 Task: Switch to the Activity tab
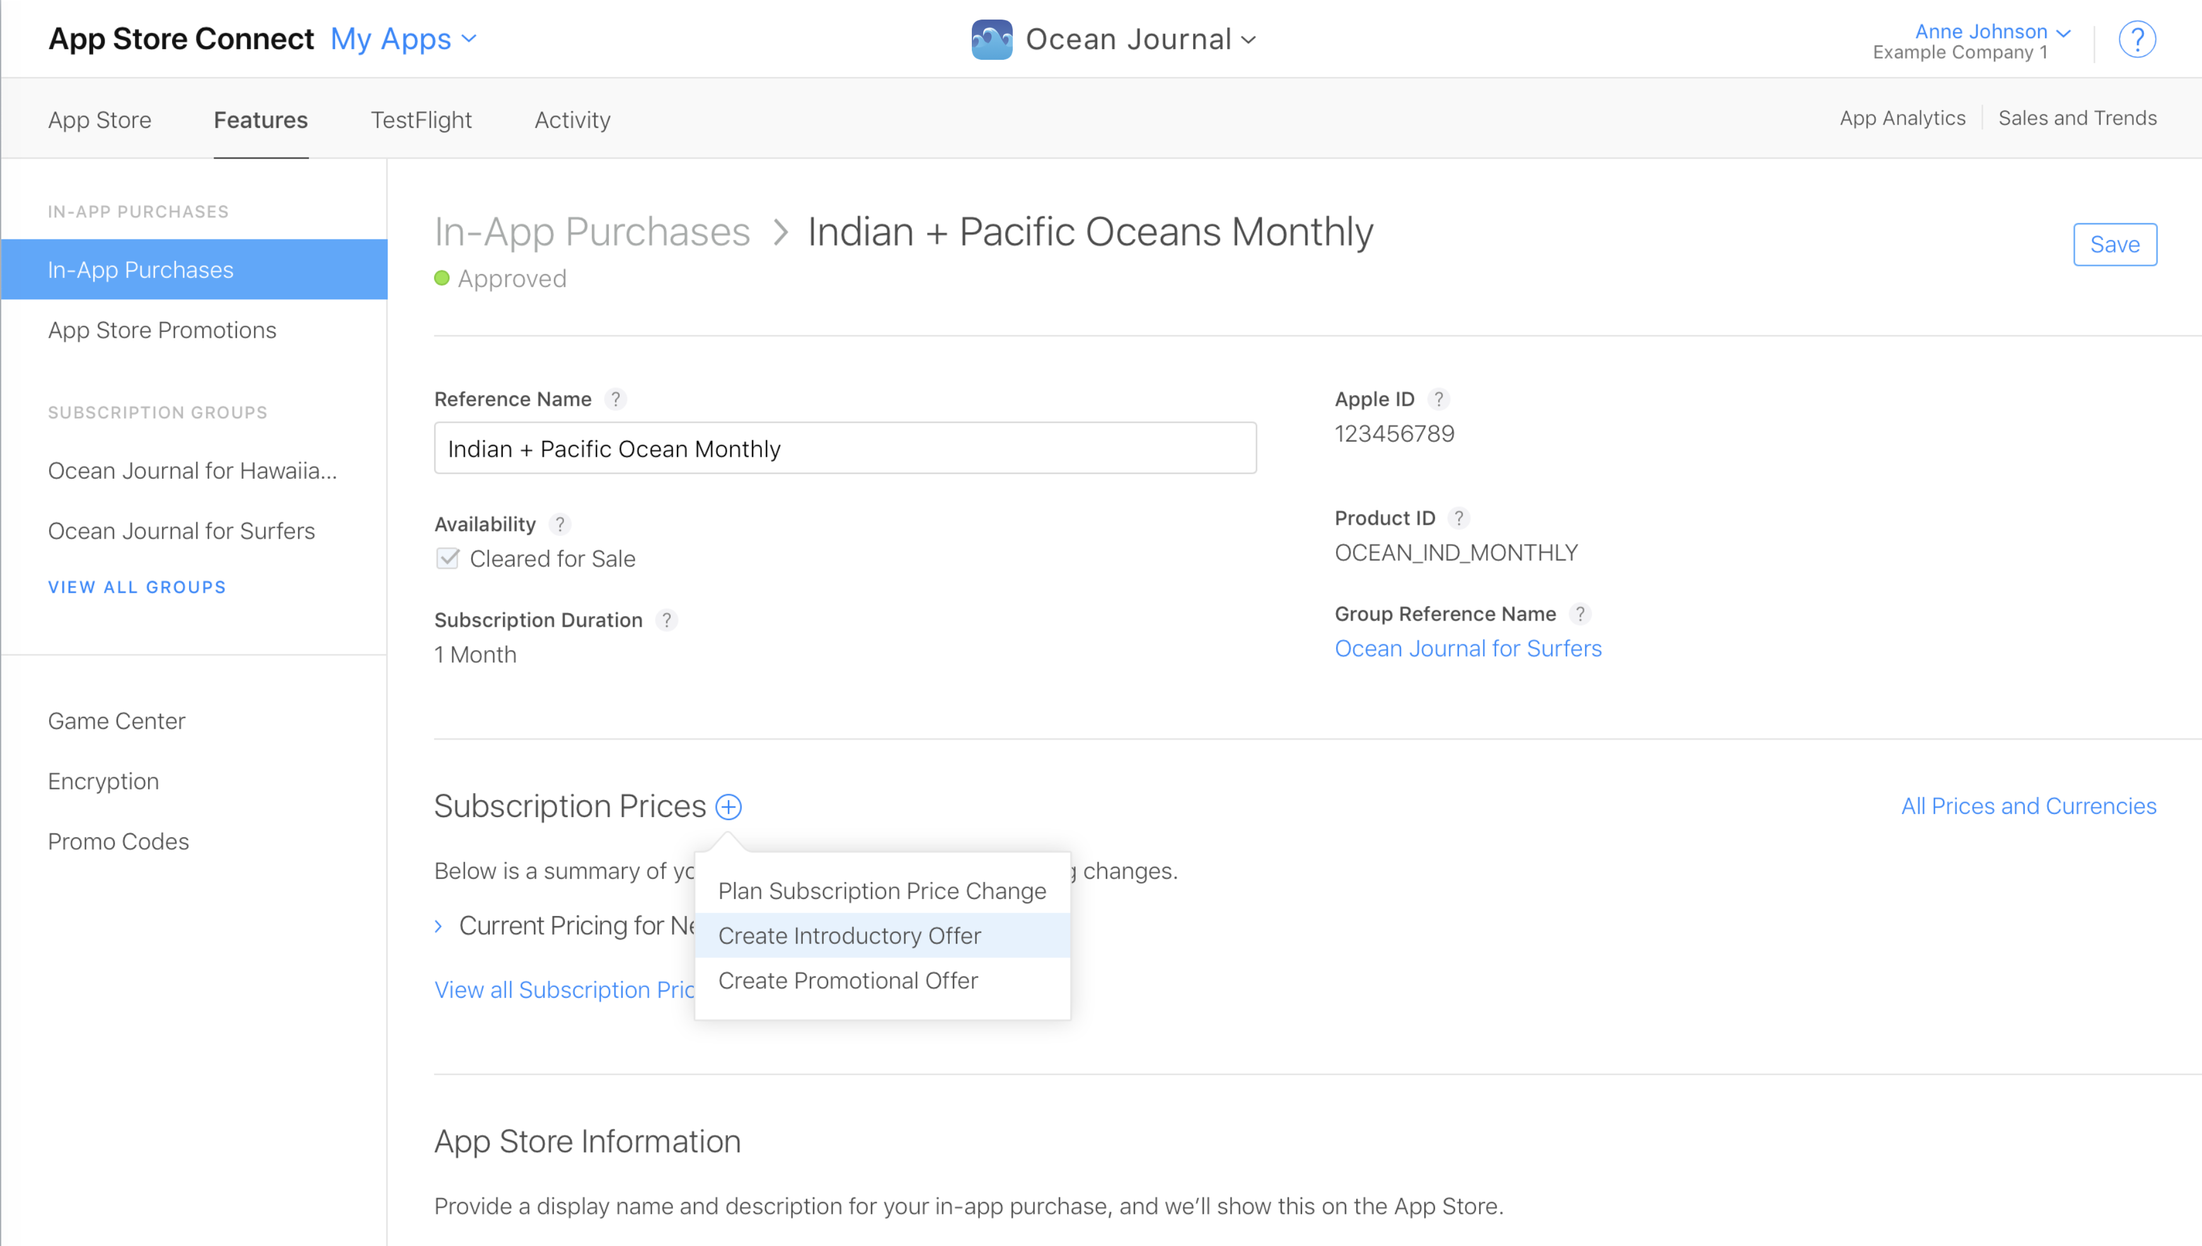(572, 120)
